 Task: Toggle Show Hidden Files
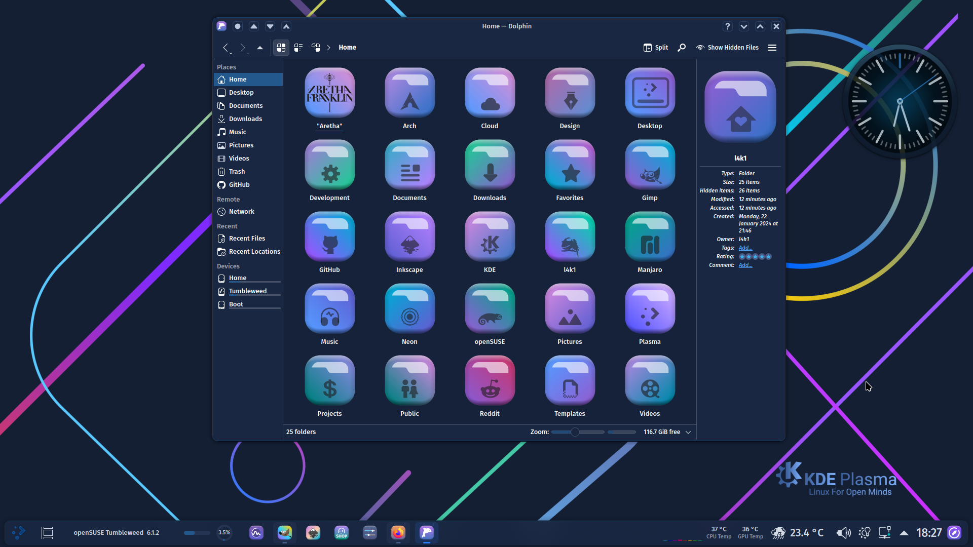coord(727,47)
